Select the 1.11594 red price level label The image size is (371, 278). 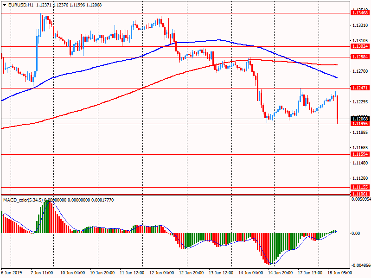click(x=360, y=154)
